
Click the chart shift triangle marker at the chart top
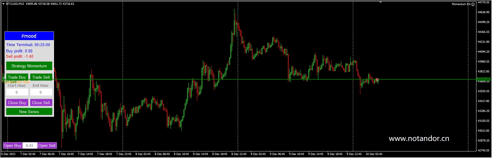[x=380, y=2]
